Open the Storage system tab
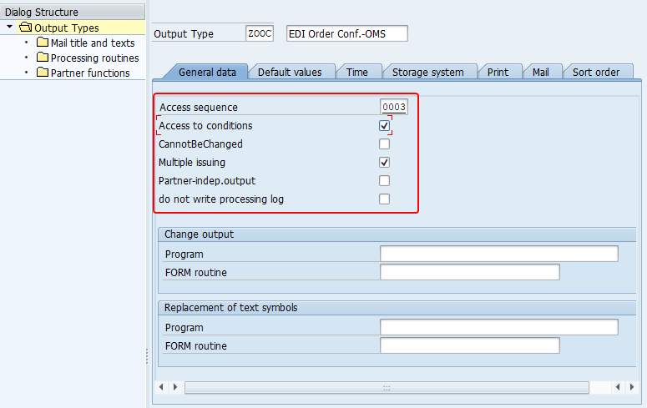Image resolution: width=647 pixels, height=408 pixels. (428, 73)
